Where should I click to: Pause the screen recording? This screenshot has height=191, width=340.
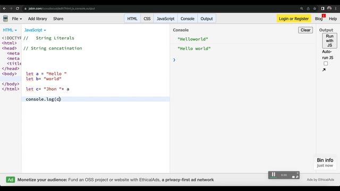pyautogui.click(x=274, y=175)
